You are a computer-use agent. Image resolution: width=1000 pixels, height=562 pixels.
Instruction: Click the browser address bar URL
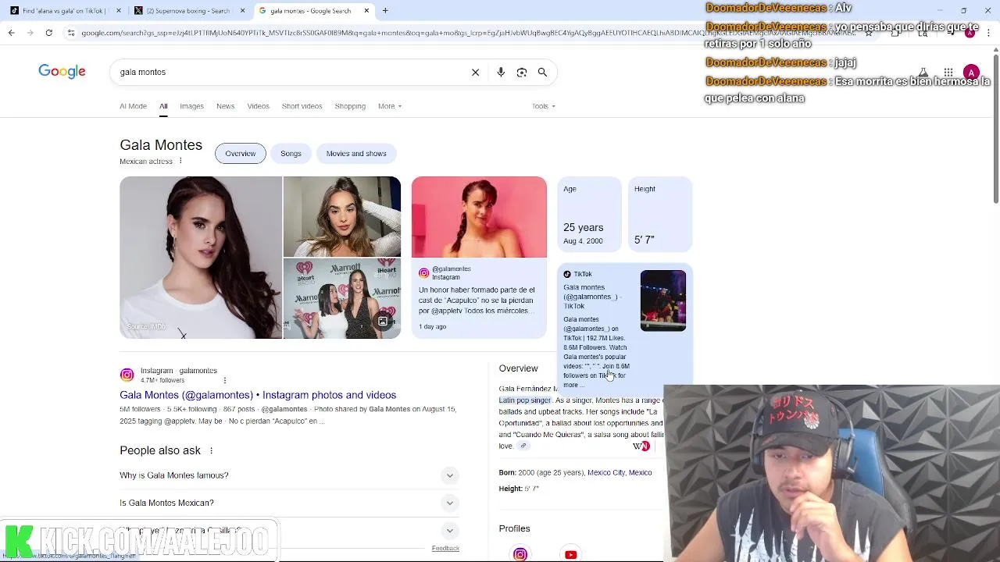pyautogui.click(x=465, y=33)
